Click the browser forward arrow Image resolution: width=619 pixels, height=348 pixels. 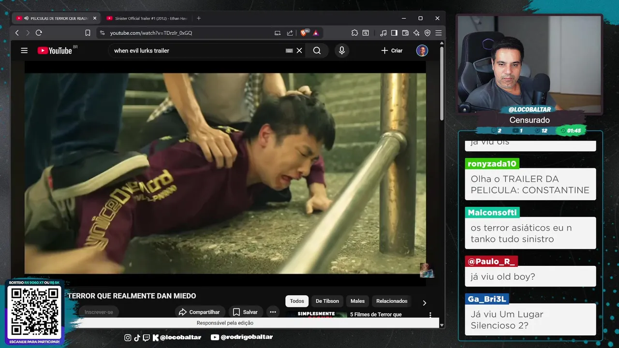28,33
